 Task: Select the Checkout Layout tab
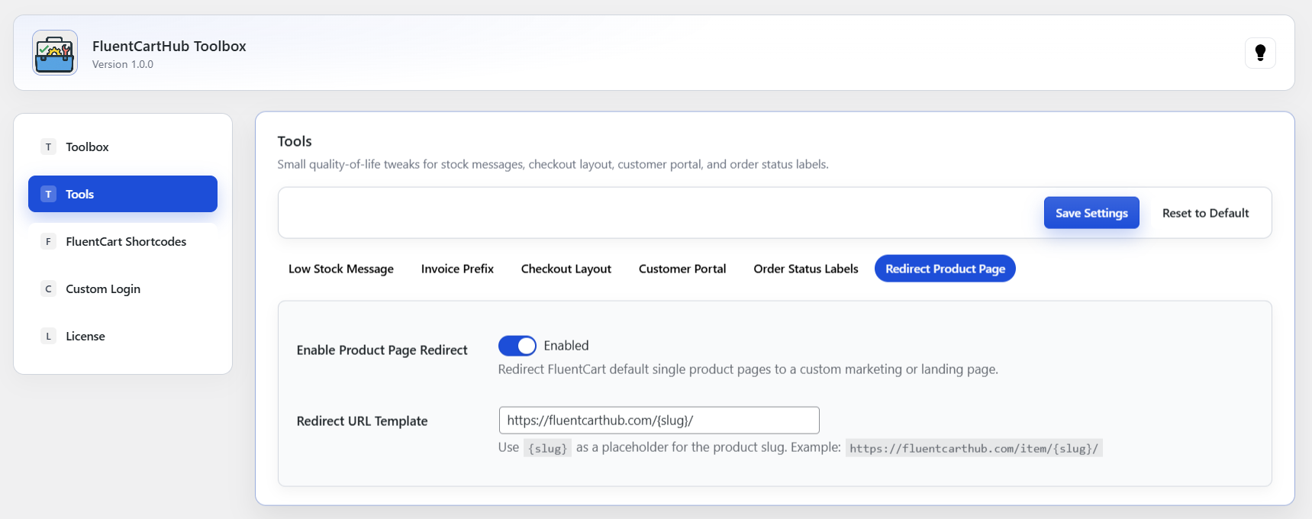pos(566,269)
